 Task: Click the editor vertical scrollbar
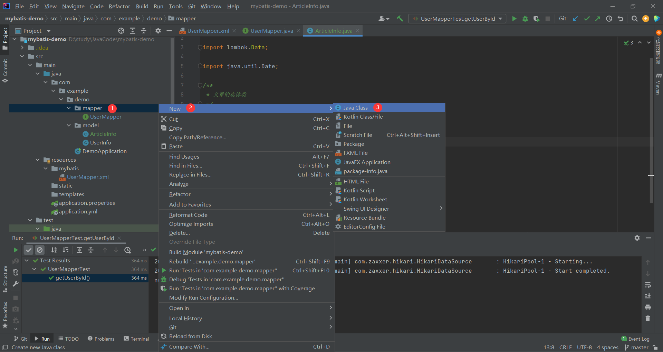pos(651,130)
